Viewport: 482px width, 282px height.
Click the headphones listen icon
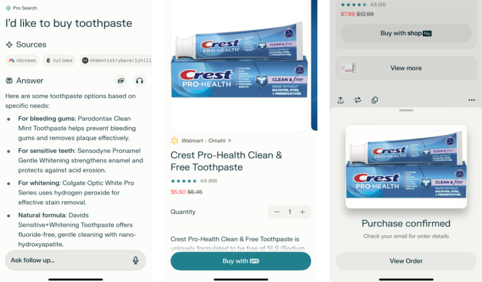[x=139, y=81]
